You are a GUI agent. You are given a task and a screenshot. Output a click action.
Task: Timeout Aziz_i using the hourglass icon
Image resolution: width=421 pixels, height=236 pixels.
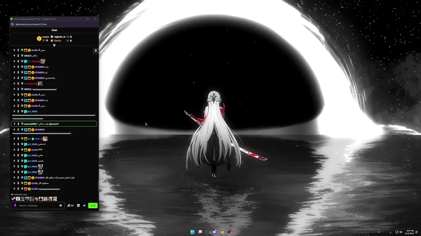(18, 139)
